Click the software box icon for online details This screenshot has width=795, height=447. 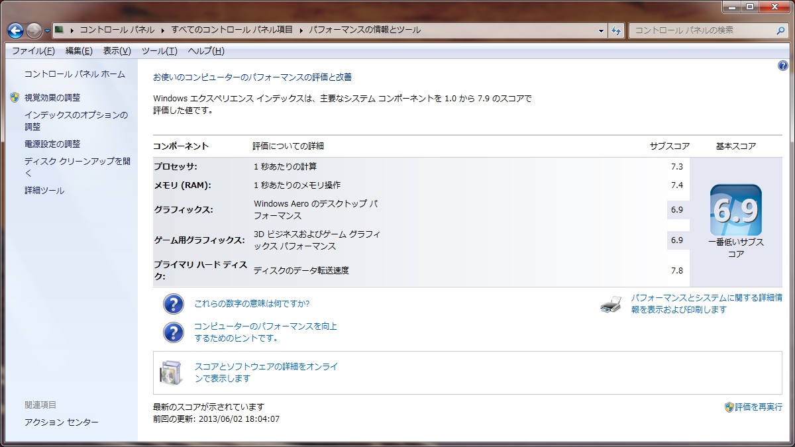(x=171, y=372)
